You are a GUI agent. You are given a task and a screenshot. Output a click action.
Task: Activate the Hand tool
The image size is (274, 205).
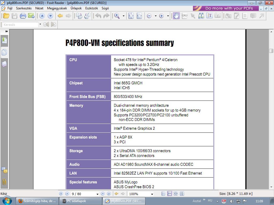[176, 16]
